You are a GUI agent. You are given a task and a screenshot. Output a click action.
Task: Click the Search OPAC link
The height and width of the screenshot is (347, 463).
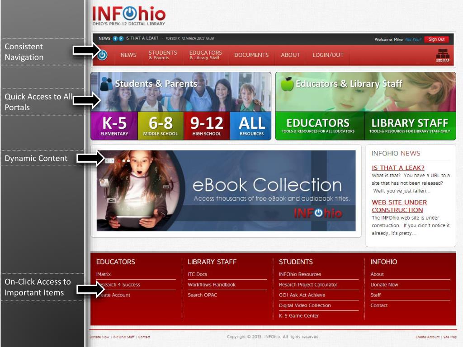pyautogui.click(x=202, y=295)
